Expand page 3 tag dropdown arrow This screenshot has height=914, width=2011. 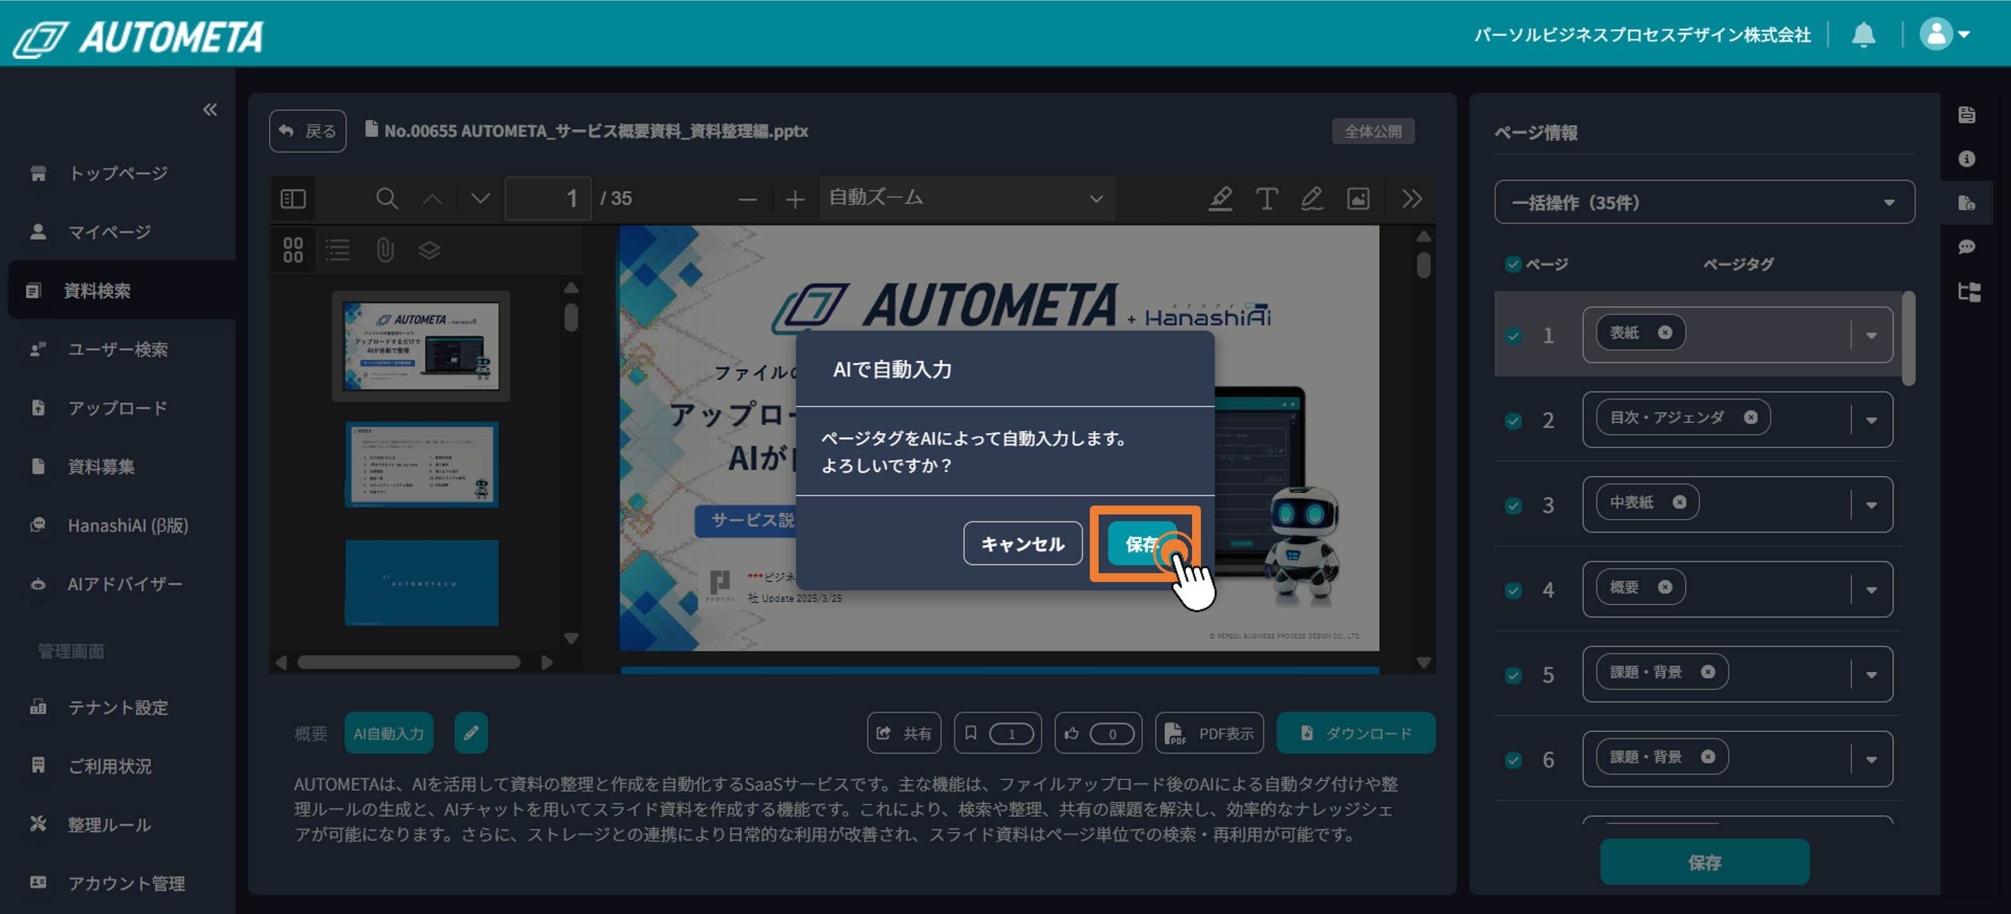pos(1871,506)
